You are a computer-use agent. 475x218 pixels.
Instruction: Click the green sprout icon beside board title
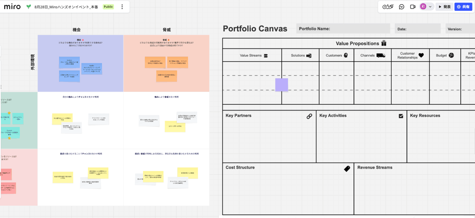coord(29,7)
